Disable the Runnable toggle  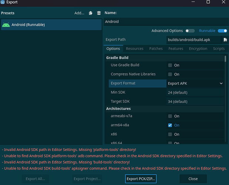coord(222,31)
